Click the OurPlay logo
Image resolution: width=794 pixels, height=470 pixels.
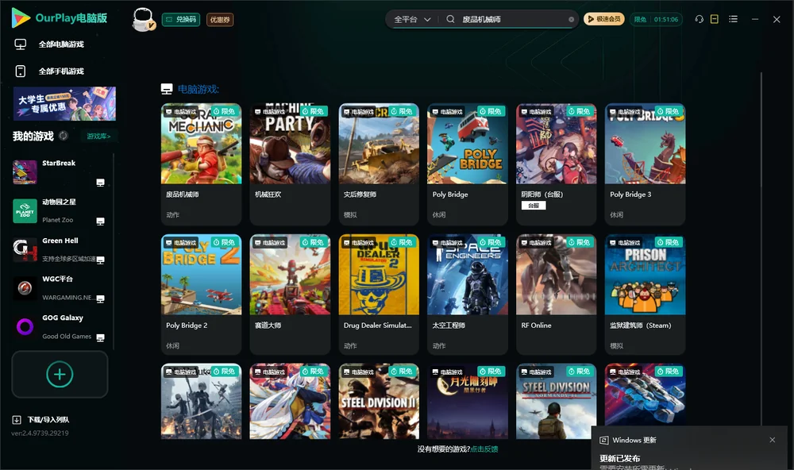point(60,18)
